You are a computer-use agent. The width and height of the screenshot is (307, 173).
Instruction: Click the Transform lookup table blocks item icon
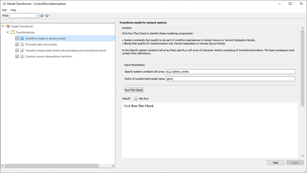pos(22,50)
